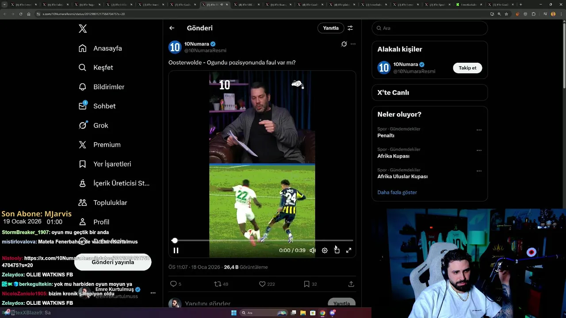The height and width of the screenshot is (318, 566).
Task: Click Daha fazla göster
Action: 397,192
